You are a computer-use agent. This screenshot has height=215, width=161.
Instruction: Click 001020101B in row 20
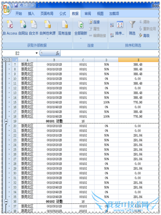point(54,126)
